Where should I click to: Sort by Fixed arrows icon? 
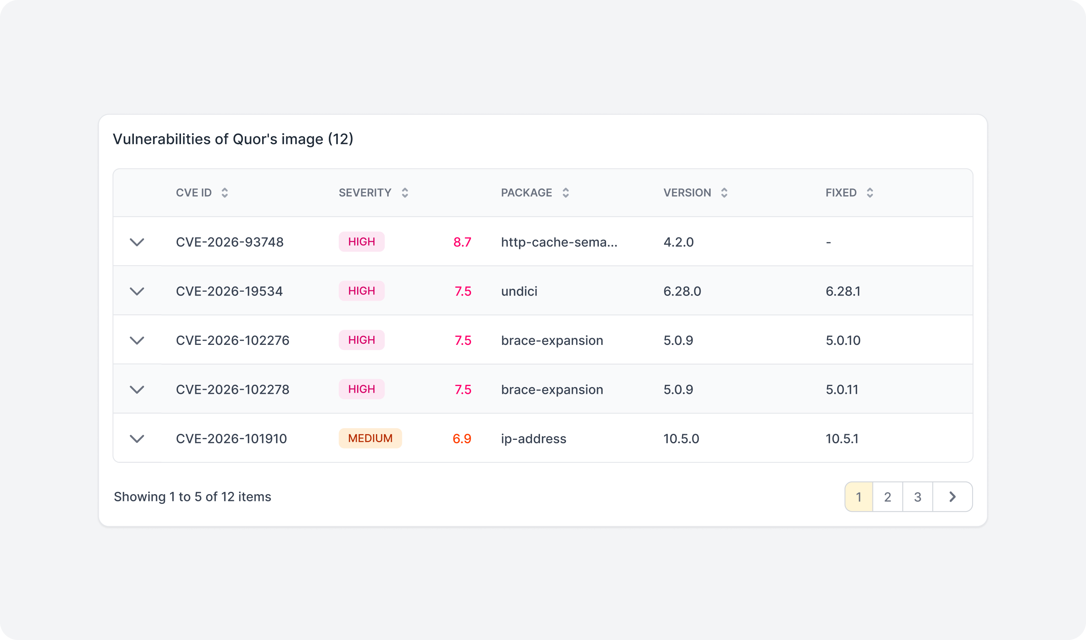[870, 193]
